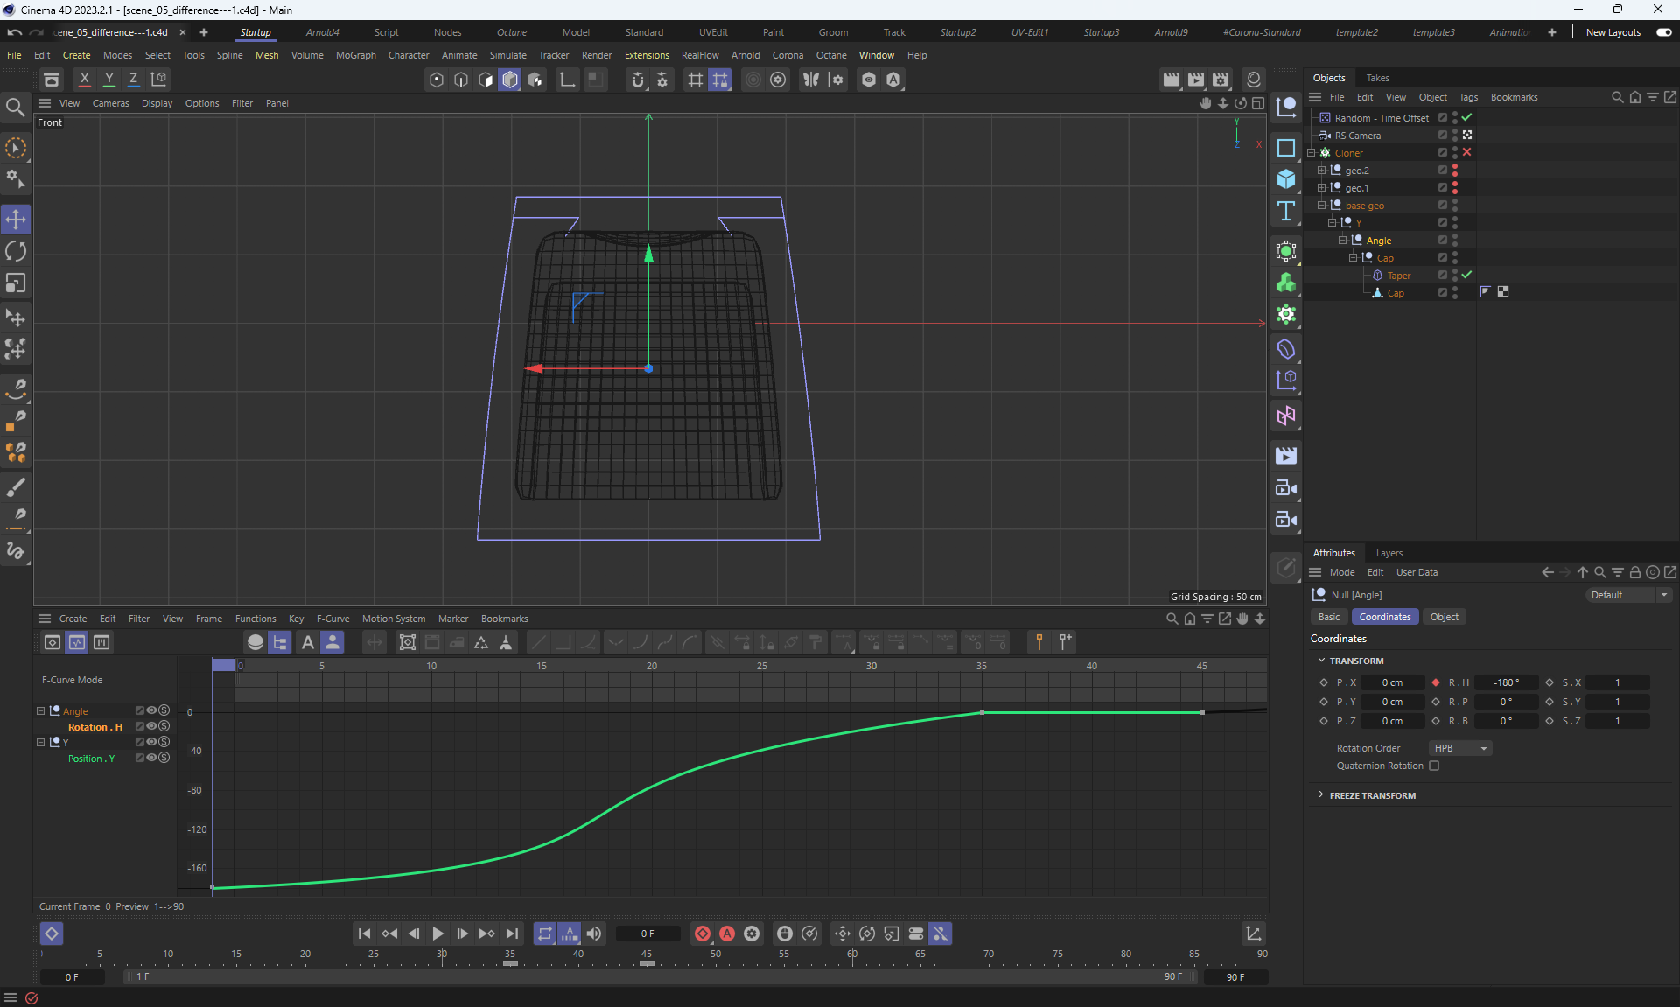This screenshot has height=1007, width=1680.
Task: Toggle Taper deformer enable checkmark
Action: click(x=1467, y=275)
